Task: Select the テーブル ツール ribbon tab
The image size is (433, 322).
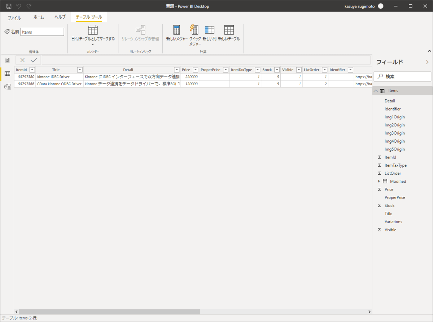Action: pyautogui.click(x=89, y=17)
